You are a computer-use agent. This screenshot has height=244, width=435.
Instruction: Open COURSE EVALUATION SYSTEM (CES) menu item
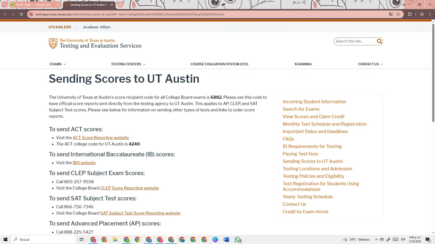(219, 64)
